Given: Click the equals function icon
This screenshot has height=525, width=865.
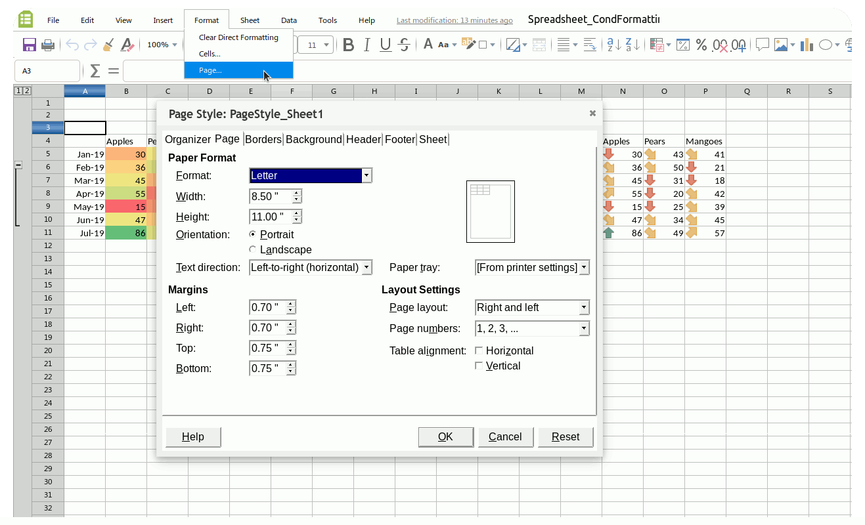Looking at the screenshot, I should point(114,71).
